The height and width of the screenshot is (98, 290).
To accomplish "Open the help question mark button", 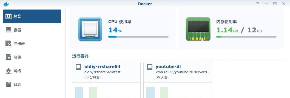I will [257, 4].
